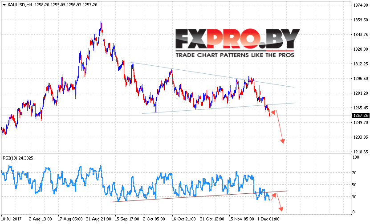Click the RSI 50 level value
This screenshot has height=224, width=370.
click(354, 184)
